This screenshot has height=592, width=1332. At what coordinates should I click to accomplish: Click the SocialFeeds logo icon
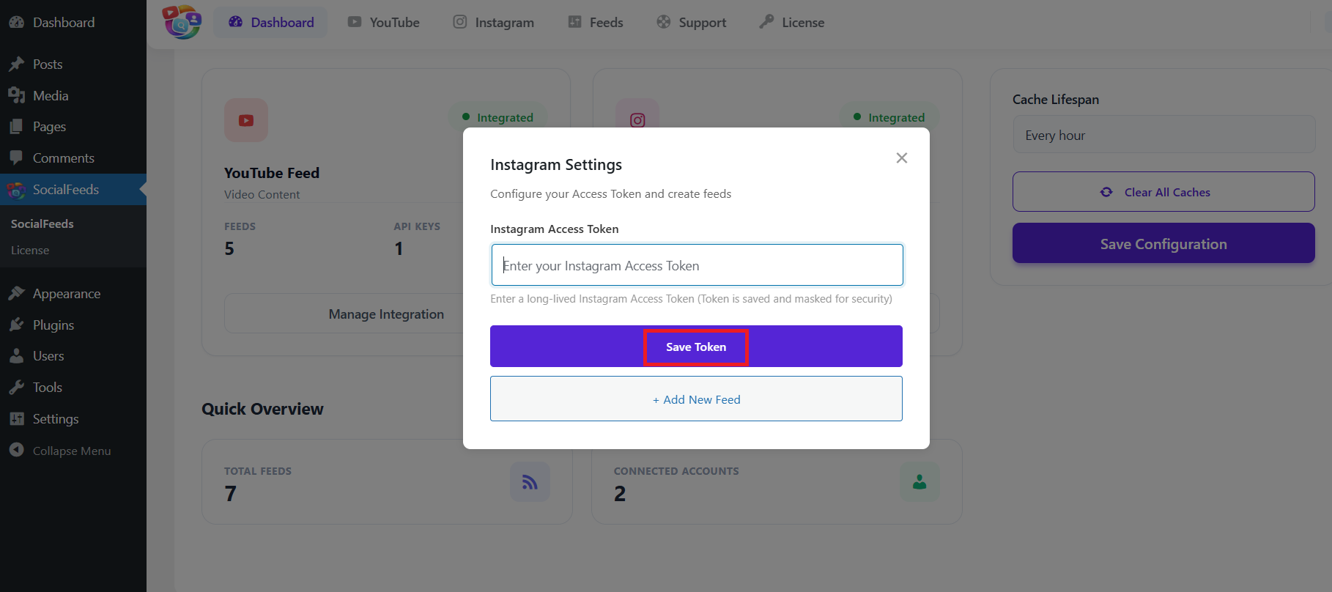[182, 22]
